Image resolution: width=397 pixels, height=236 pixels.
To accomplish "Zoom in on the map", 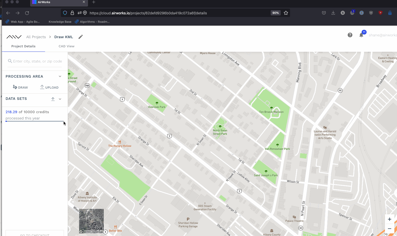I will coord(390,219).
